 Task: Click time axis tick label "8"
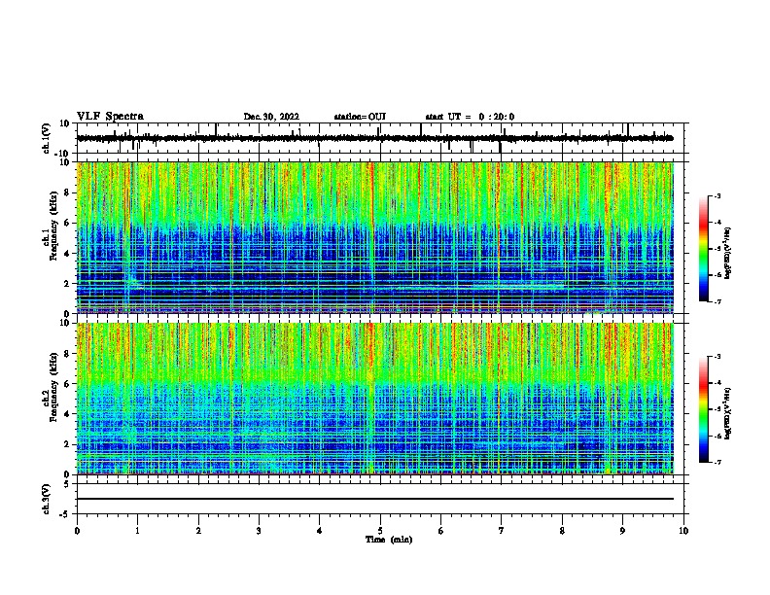pos(562,531)
